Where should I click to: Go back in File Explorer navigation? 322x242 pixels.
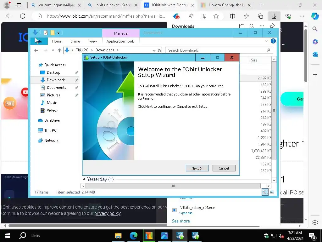coord(36,50)
